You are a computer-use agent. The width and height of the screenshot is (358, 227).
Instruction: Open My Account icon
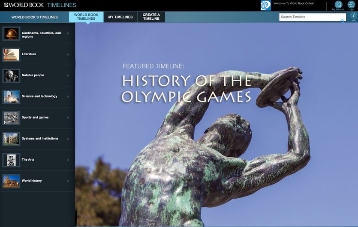(x=338, y=4)
